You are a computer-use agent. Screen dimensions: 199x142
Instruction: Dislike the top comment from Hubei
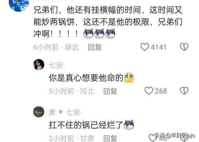tap(184, 47)
